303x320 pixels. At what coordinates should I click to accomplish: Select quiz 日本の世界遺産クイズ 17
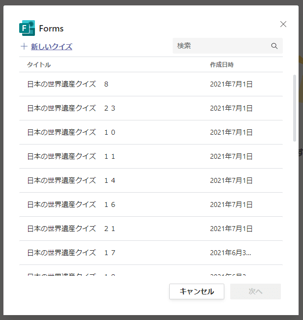pyautogui.click(x=151, y=253)
